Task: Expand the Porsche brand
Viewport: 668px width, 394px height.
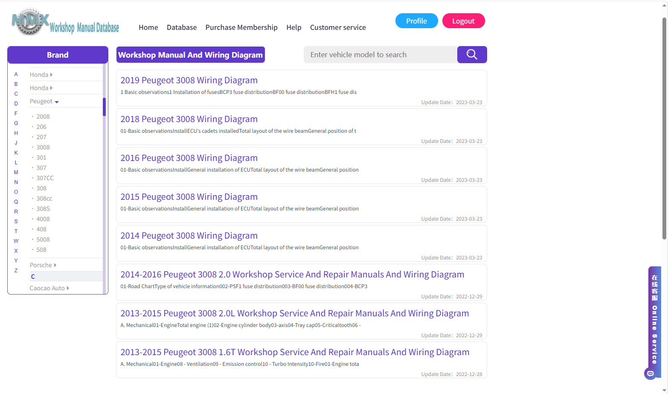Action: pyautogui.click(x=43, y=265)
